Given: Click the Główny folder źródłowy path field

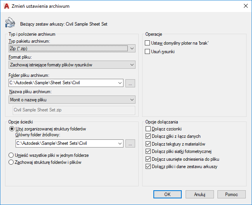Looking at the screenshot, I should pos(66,144).
